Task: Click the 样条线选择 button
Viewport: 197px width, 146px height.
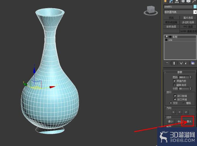Action: point(171,22)
